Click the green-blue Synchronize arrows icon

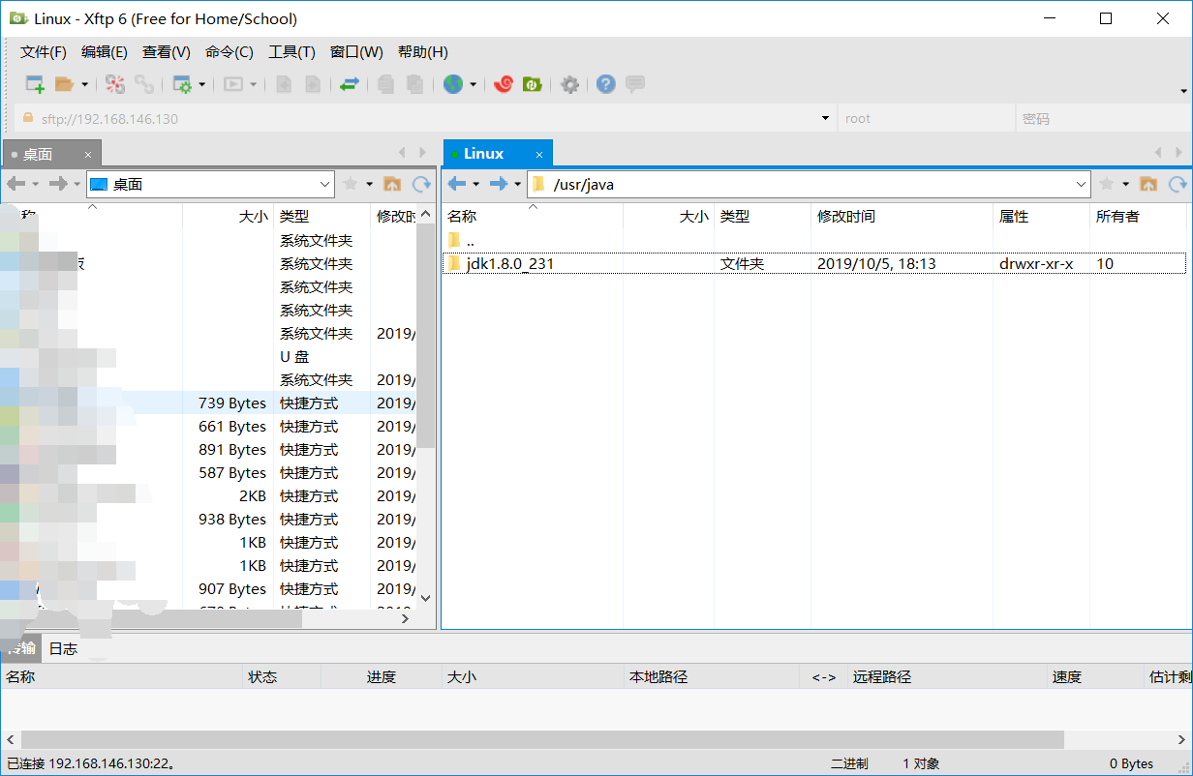(350, 84)
